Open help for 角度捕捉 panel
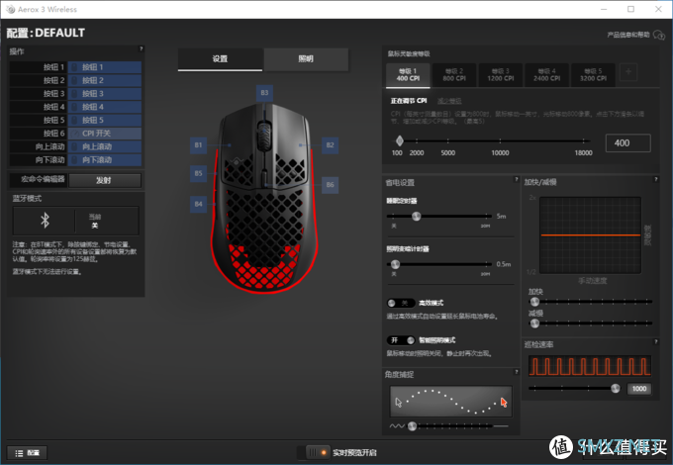This screenshot has height=465, width=673. tap(517, 371)
